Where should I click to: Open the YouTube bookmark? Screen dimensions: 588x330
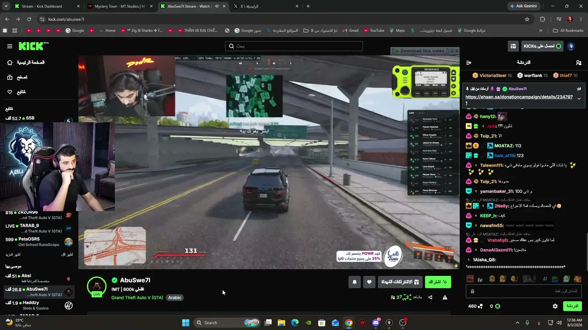coord(373,31)
